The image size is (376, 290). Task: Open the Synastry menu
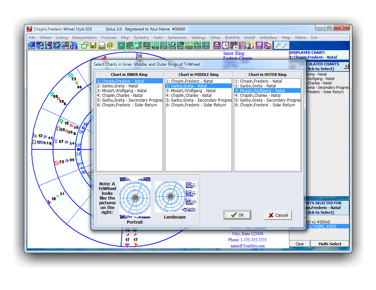pyautogui.click(x=141, y=38)
